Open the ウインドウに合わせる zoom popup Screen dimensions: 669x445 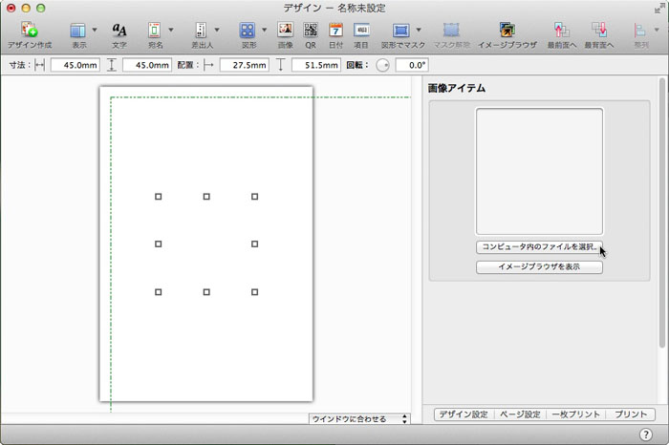click(359, 418)
